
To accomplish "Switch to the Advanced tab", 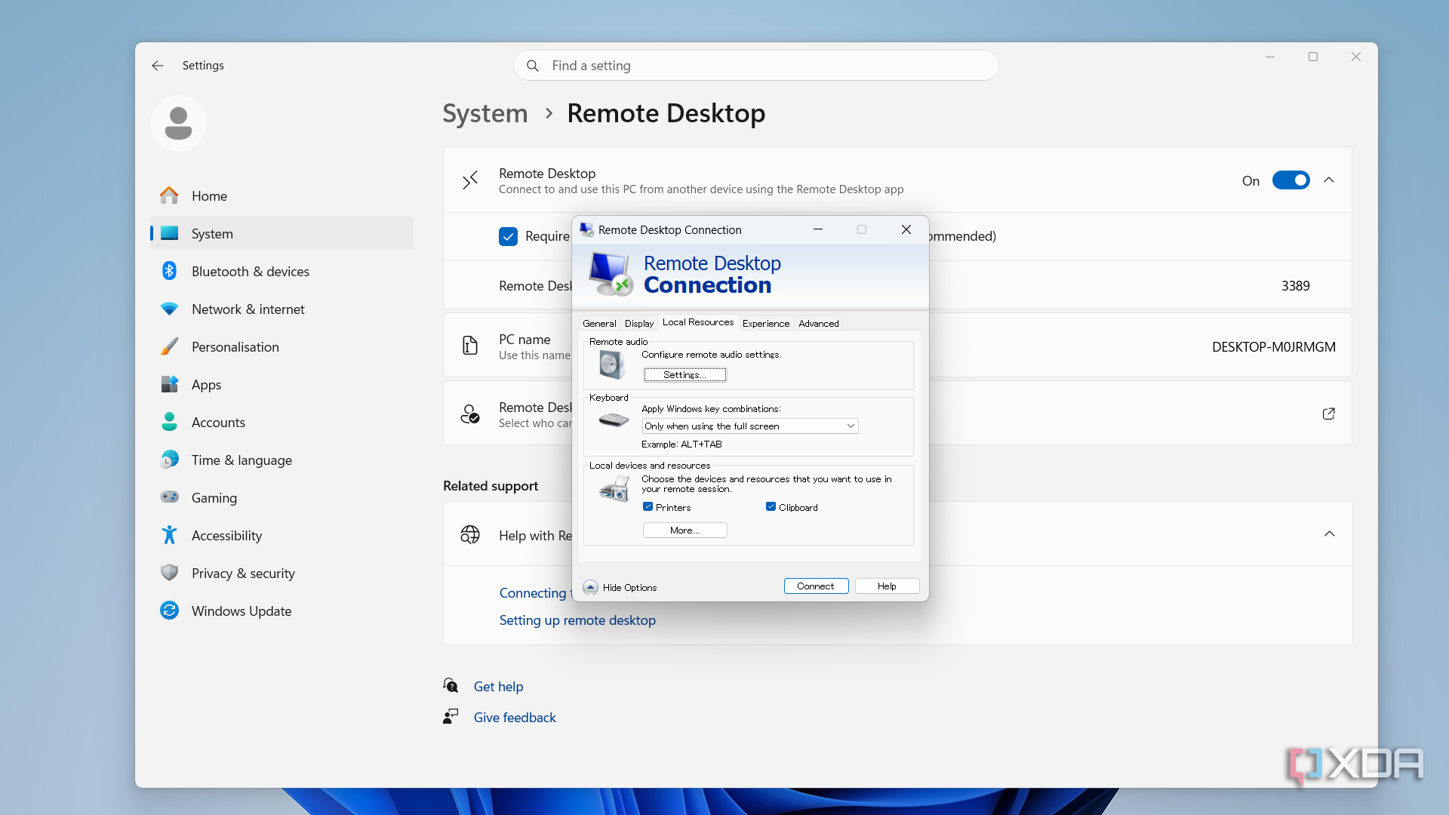I will 819,323.
